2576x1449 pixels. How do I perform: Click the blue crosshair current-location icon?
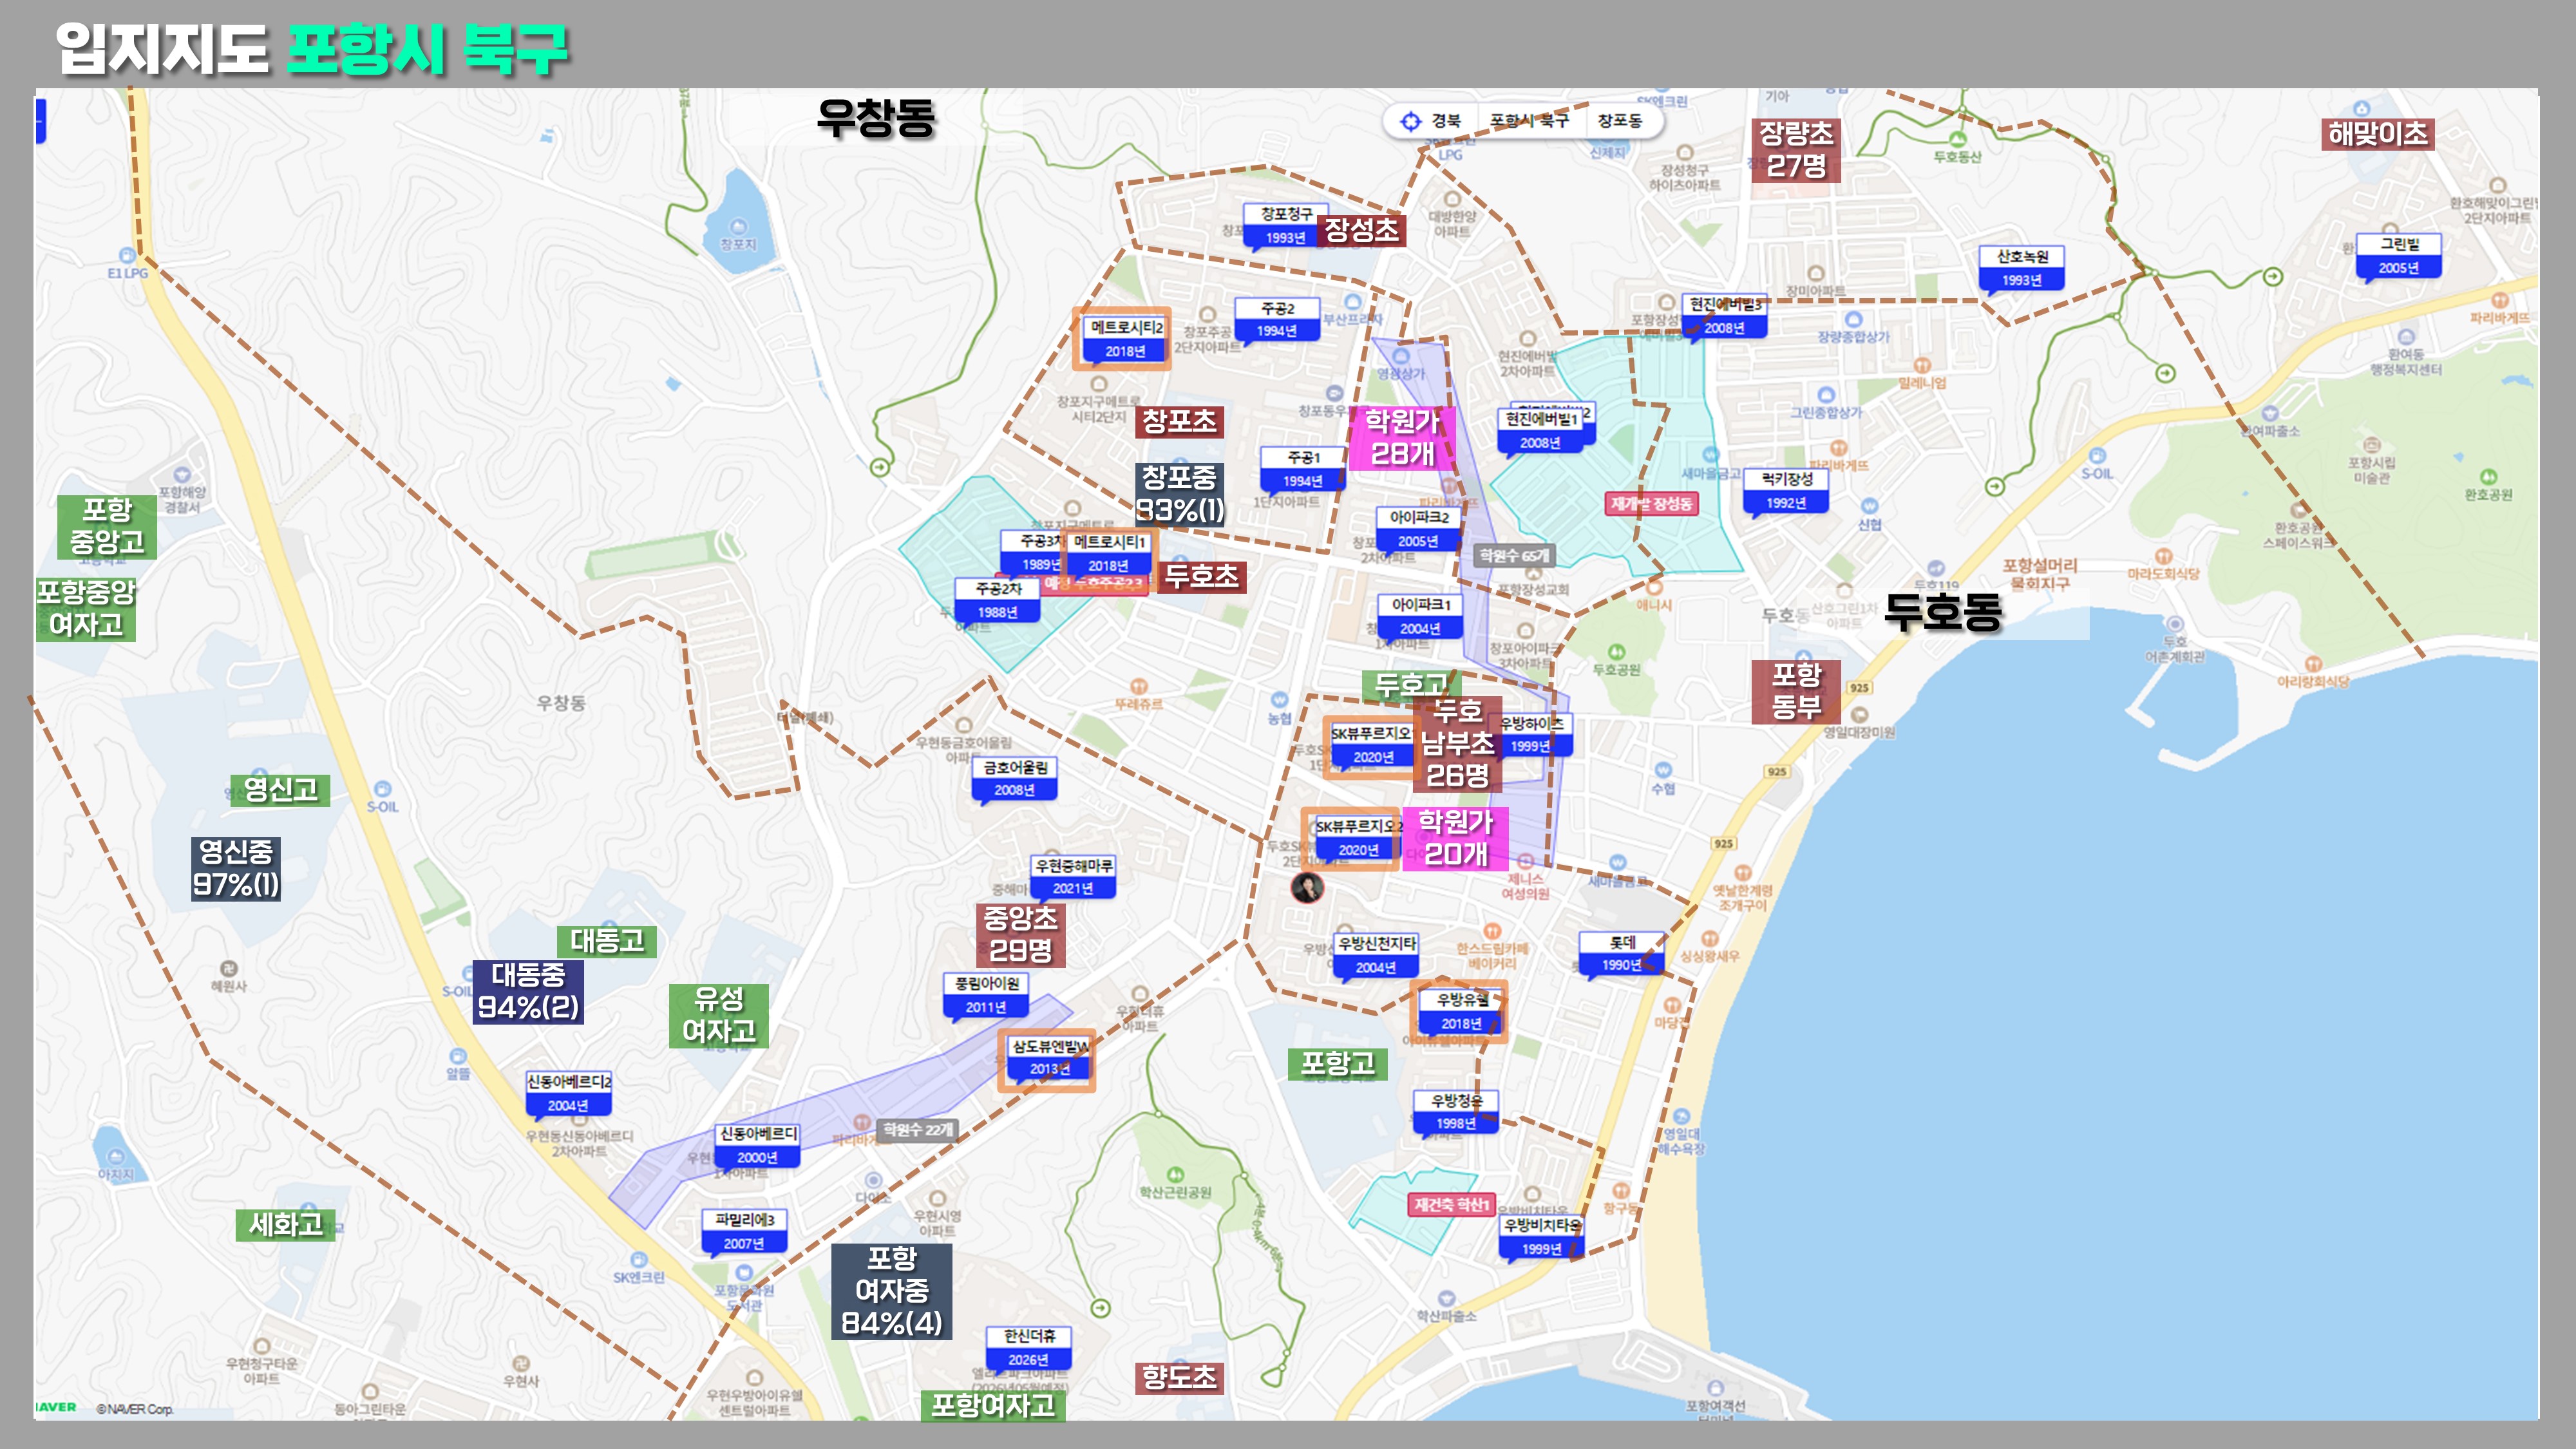coord(1410,121)
